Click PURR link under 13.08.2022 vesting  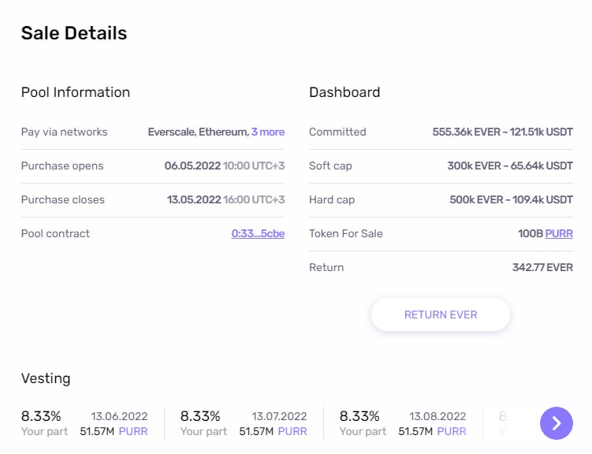(452, 432)
